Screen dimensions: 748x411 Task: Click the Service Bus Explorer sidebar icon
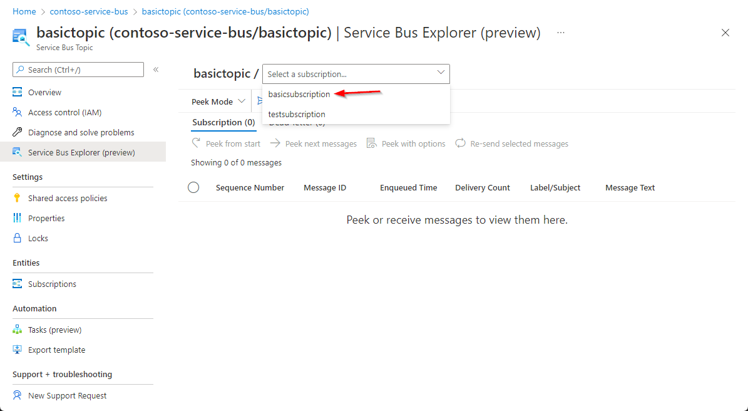[17, 152]
